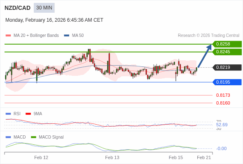Click the 0.8173 support value
Screen dimensions: 243x164
pos(223,95)
